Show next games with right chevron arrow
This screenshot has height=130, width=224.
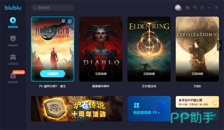point(219,46)
